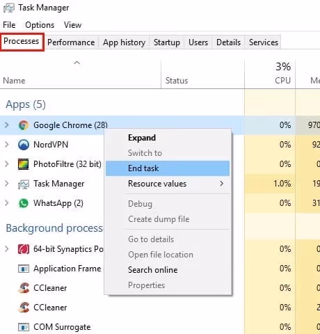
Task: Click the NordVPN app icon
Action: (x=24, y=145)
